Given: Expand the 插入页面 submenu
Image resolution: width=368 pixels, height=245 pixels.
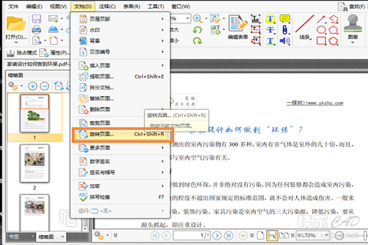Looking at the screenshot, I should point(121,66).
